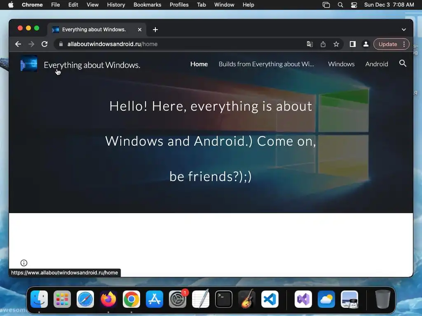The width and height of the screenshot is (422, 316).
Task: Open the View menu
Action: pos(93,5)
